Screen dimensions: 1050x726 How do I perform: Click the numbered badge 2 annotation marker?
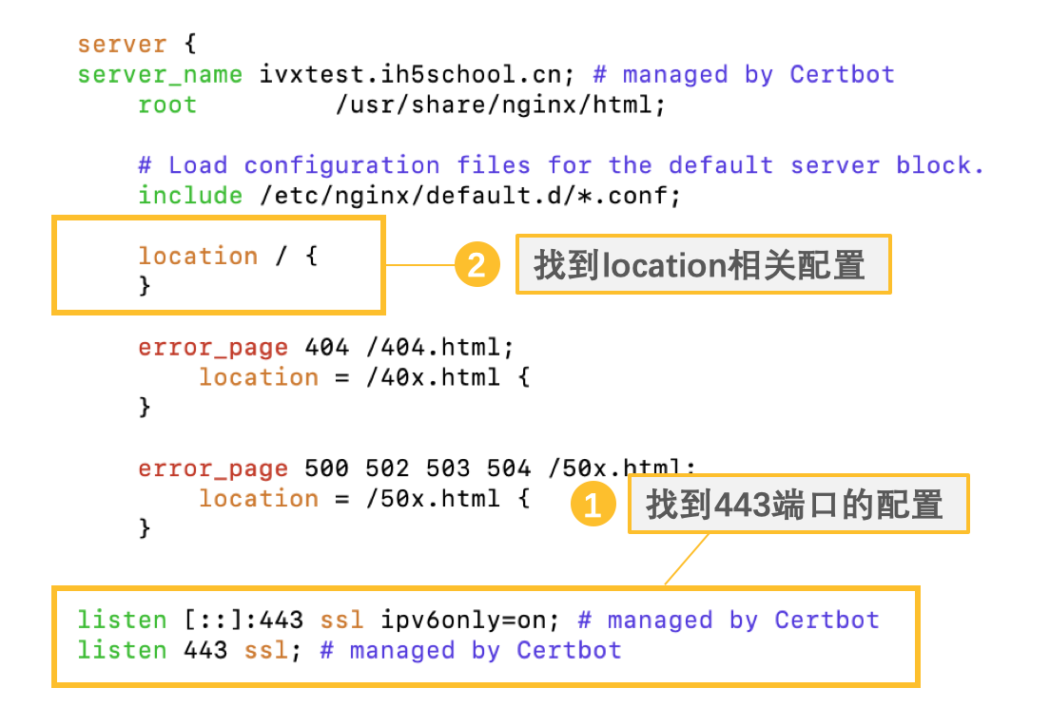479,265
